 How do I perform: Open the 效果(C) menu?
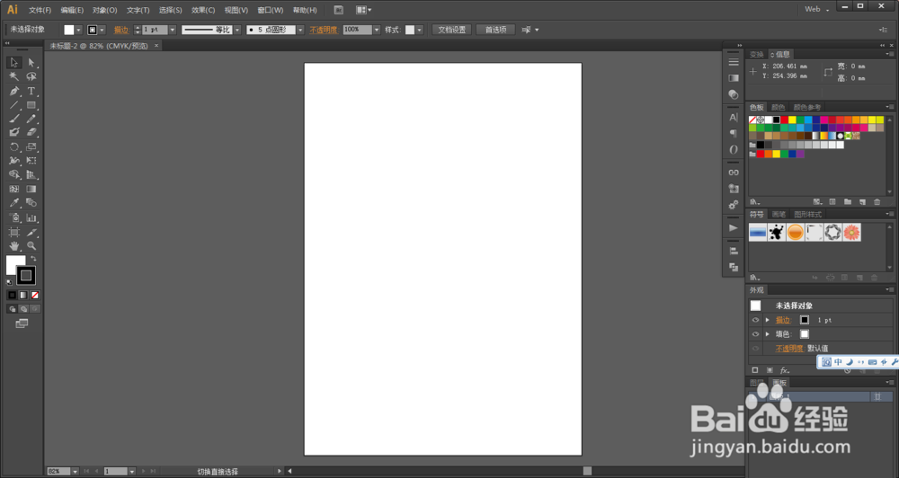[x=203, y=10]
